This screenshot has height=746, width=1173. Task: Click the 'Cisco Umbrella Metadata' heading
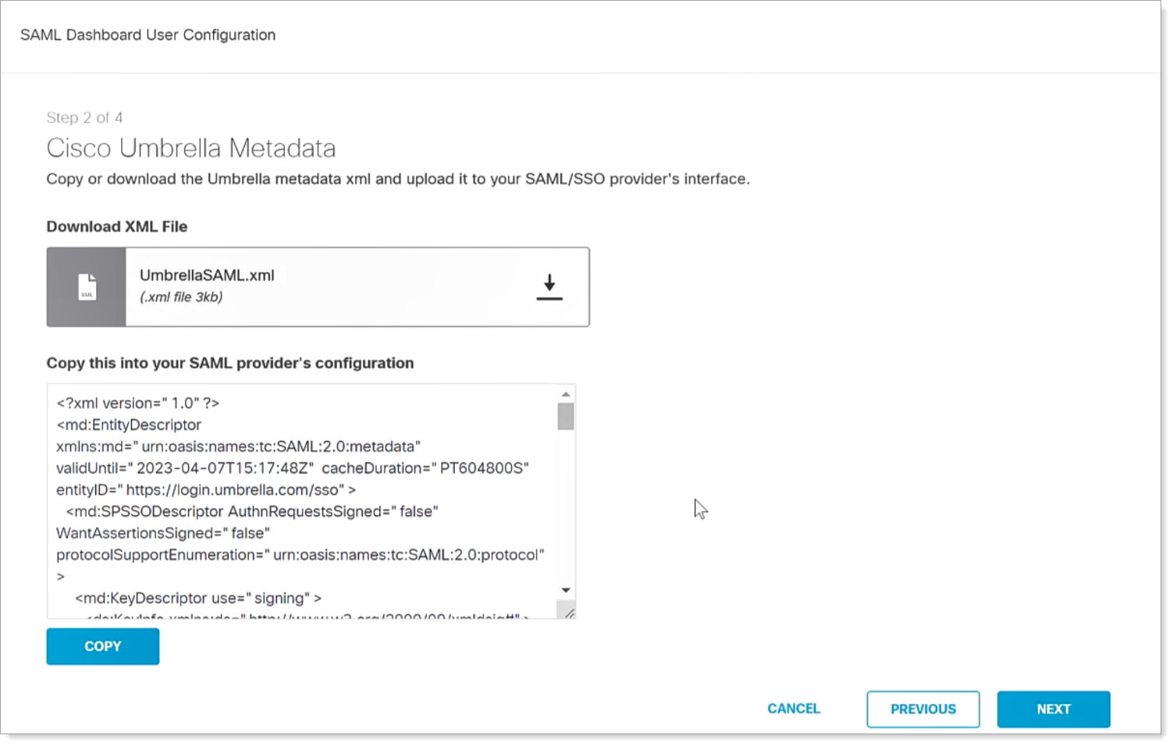(x=191, y=147)
